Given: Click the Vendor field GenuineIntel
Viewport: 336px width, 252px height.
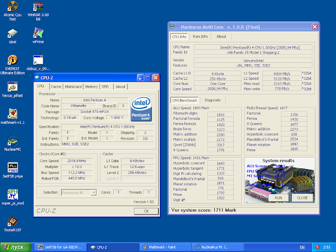Looking at the screenshot, I should pos(253,60).
